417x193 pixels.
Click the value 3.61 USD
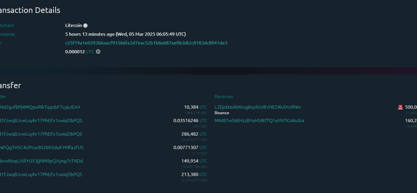200,126
